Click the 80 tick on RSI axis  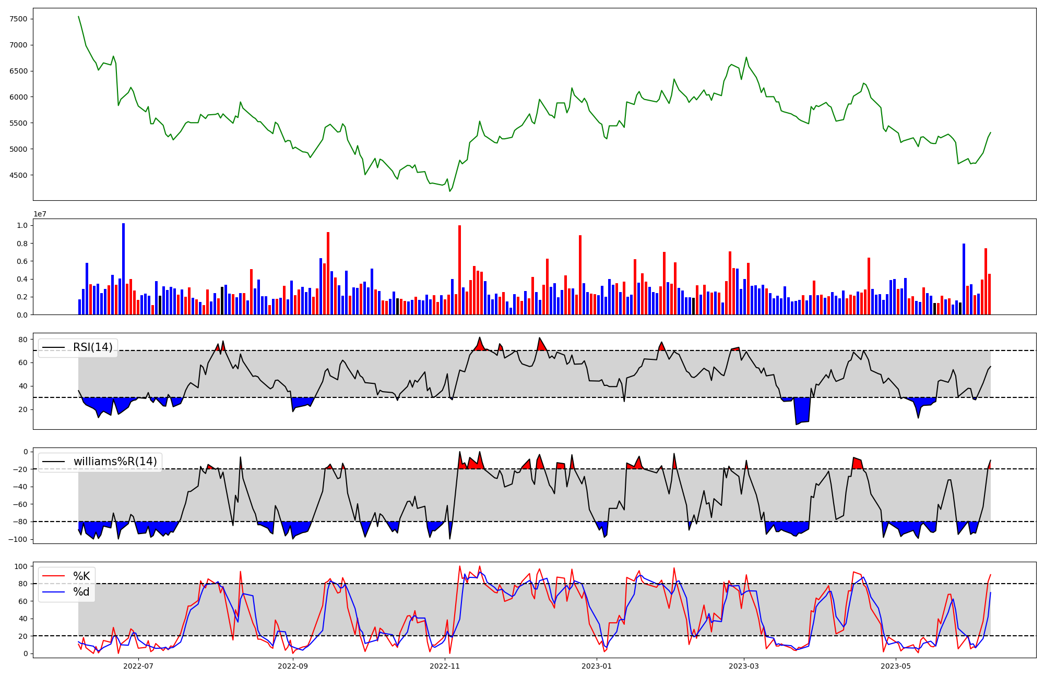[x=23, y=340]
